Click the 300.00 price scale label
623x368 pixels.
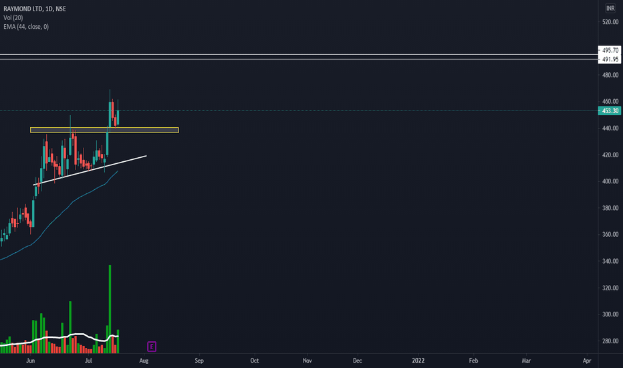[x=610, y=314]
